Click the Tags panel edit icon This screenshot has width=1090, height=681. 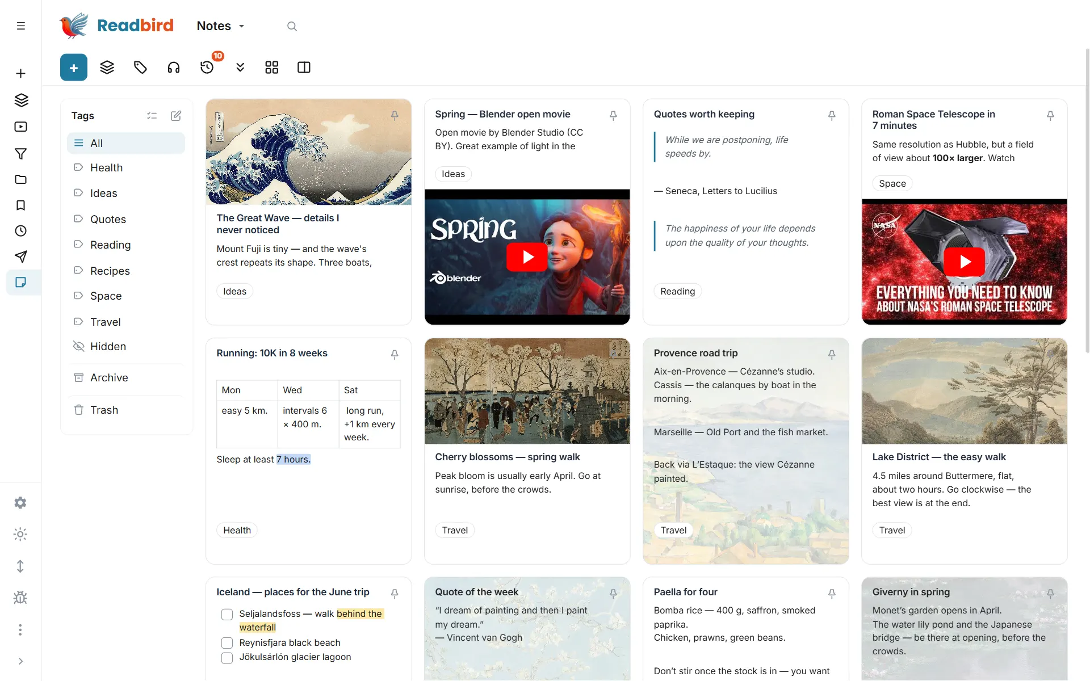coord(176,116)
